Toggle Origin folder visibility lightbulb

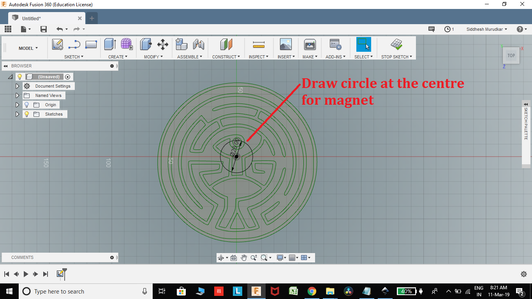(26, 105)
